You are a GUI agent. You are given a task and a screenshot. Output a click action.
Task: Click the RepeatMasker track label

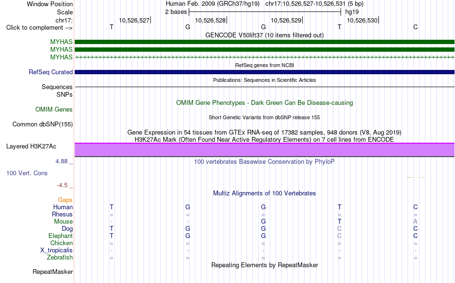(x=53, y=272)
